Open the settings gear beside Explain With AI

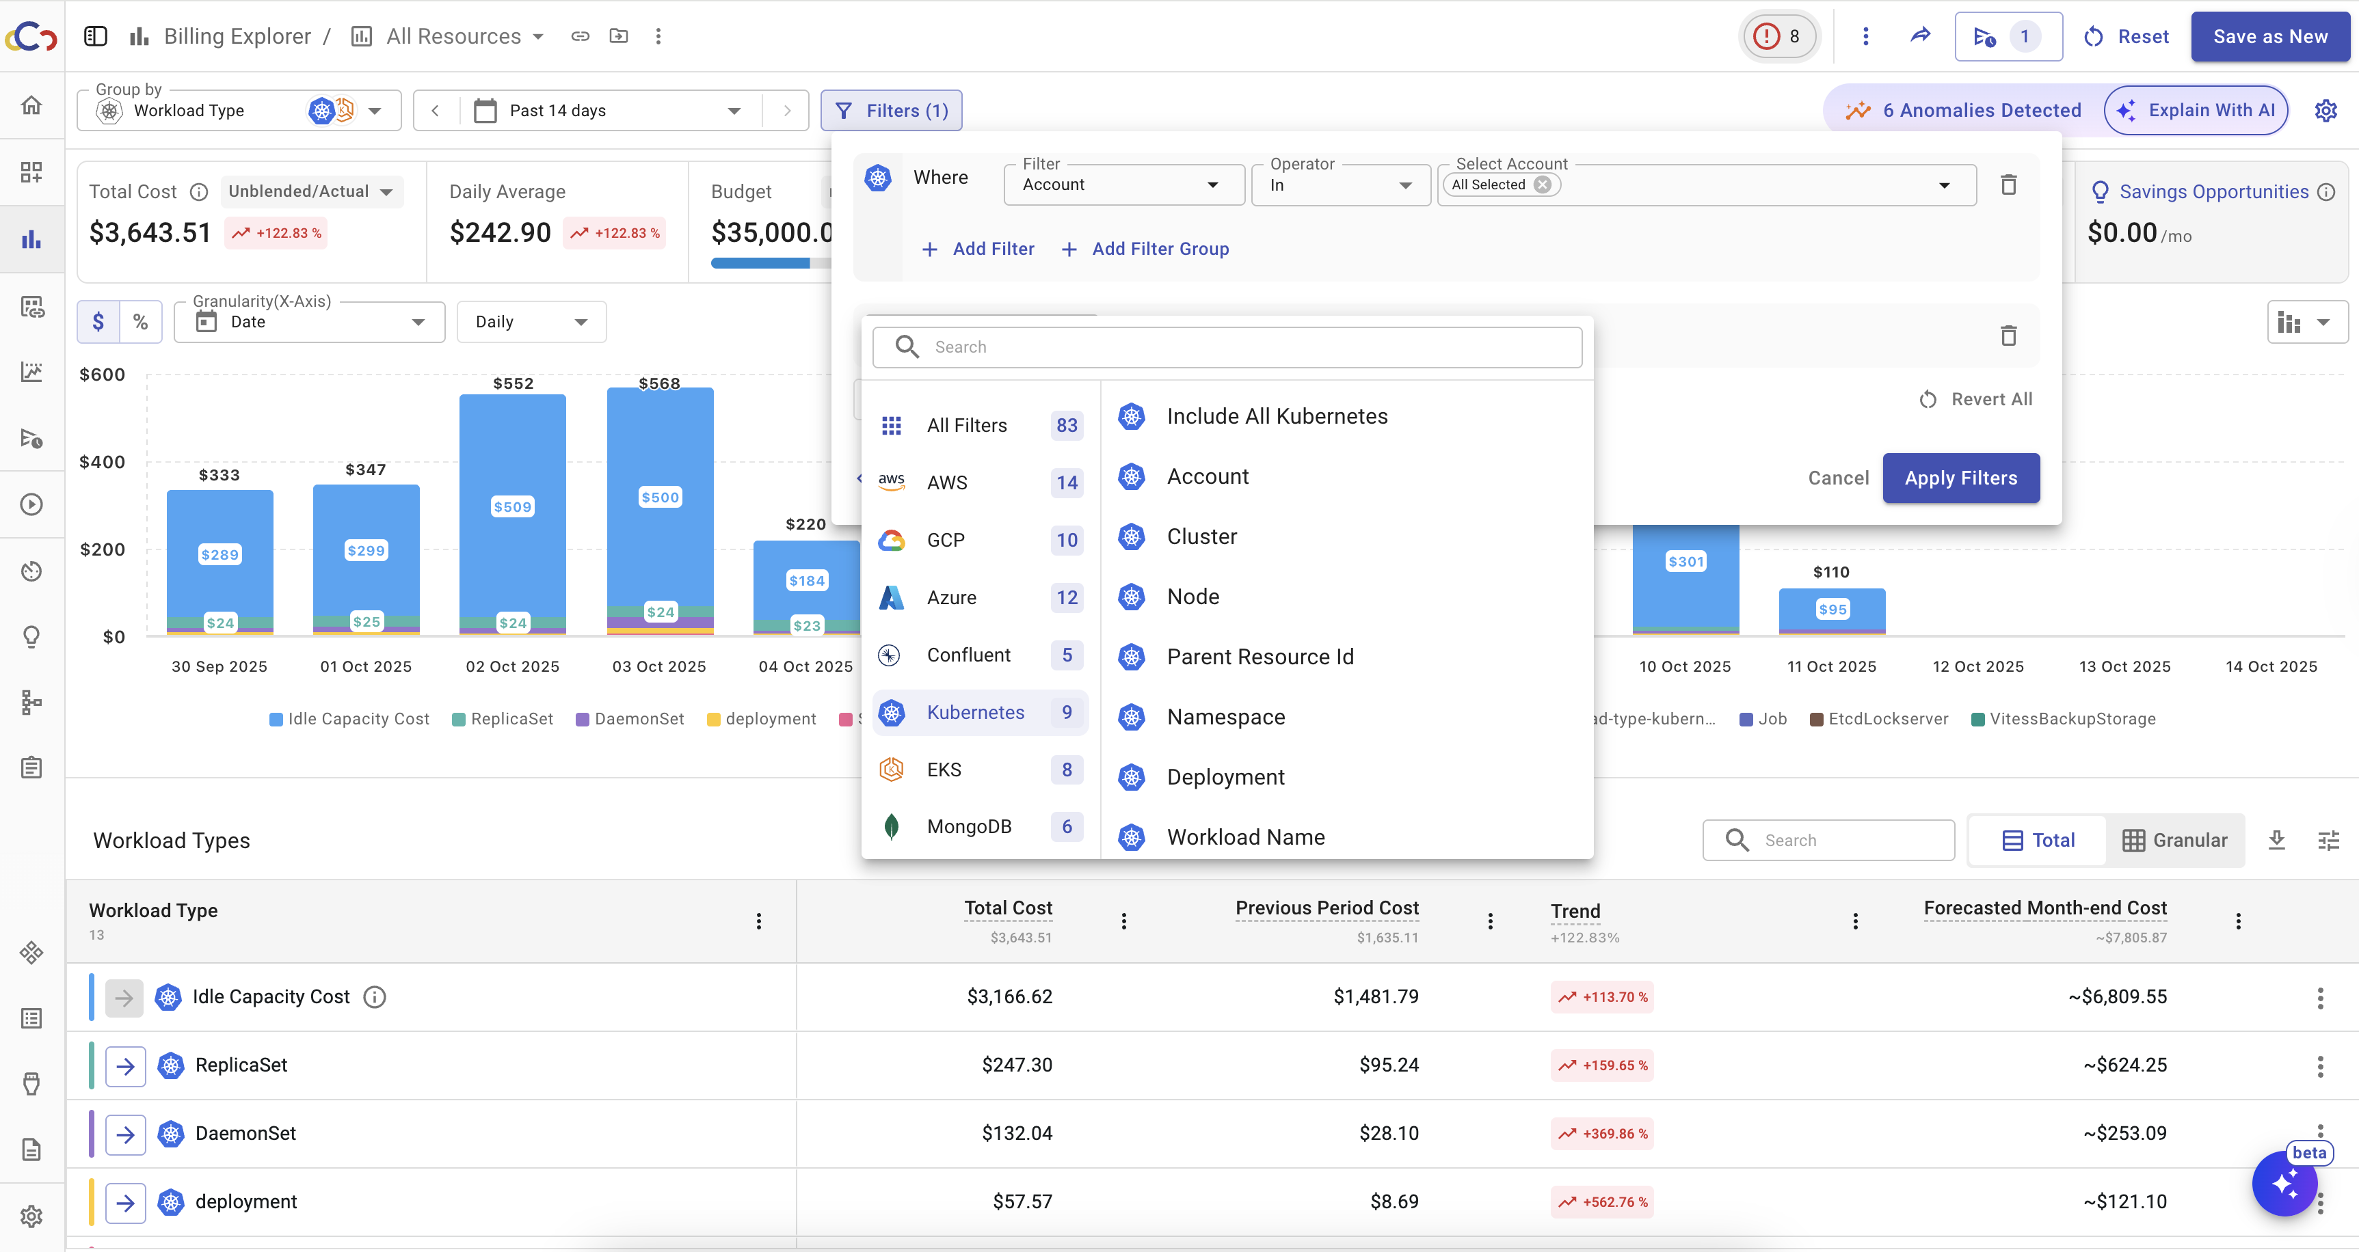(2325, 111)
